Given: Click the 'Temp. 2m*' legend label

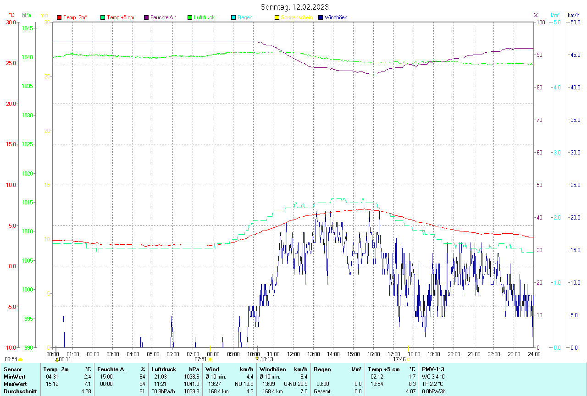Looking at the screenshot, I should (x=75, y=17).
